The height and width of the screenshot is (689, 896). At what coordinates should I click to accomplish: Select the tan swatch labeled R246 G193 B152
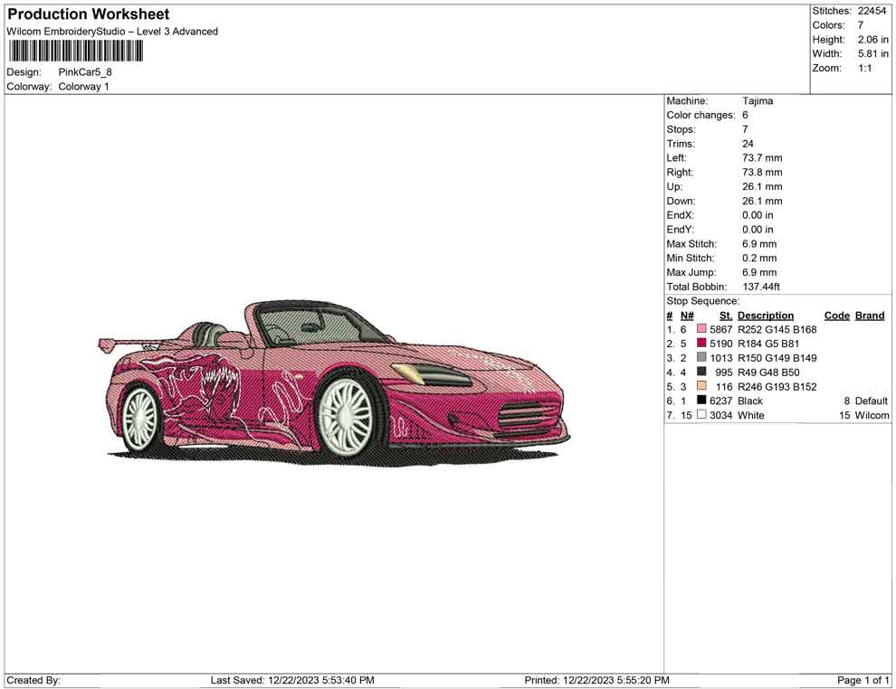pyautogui.click(x=700, y=386)
